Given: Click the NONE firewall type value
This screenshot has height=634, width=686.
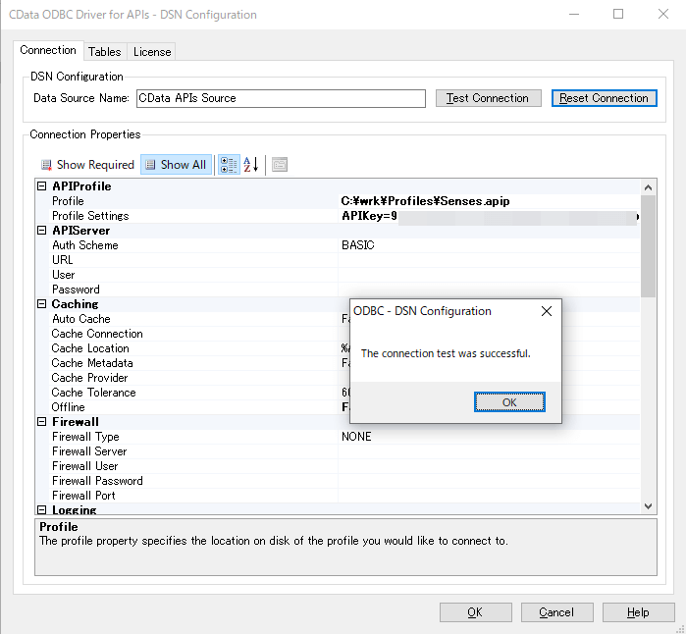Looking at the screenshot, I should [356, 437].
